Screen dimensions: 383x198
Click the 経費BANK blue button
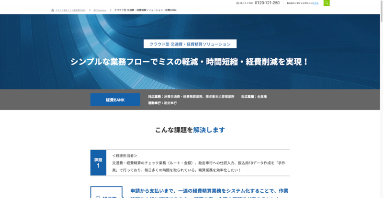coord(115,99)
